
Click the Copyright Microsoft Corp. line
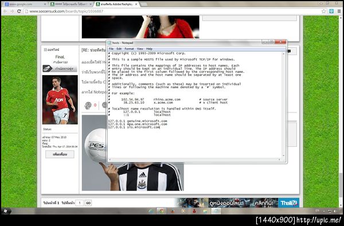point(147,53)
